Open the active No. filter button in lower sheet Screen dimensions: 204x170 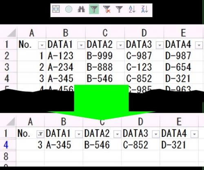pyautogui.click(x=40, y=134)
